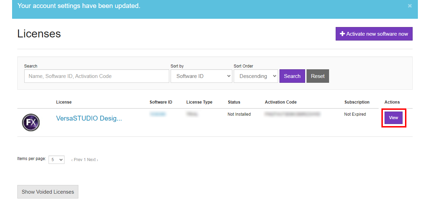This screenshot has height=203, width=422.
Task: Open the Sort by dropdown
Action: click(x=201, y=76)
